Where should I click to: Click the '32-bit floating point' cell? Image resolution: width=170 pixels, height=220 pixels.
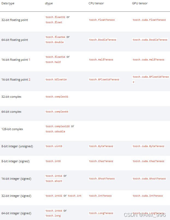15,20
